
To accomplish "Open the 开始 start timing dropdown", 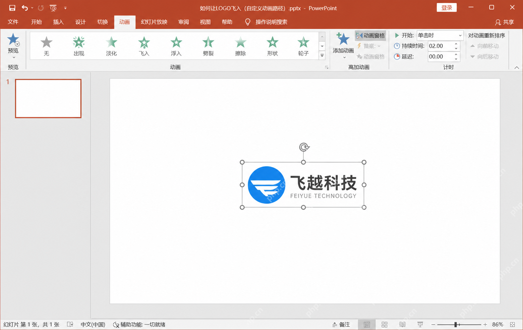I will (x=460, y=35).
